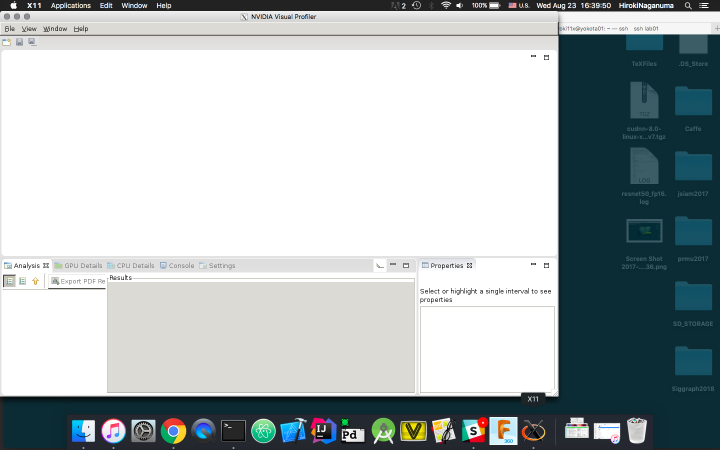
Task: Click the Export PDF Report button
Action: (77, 281)
